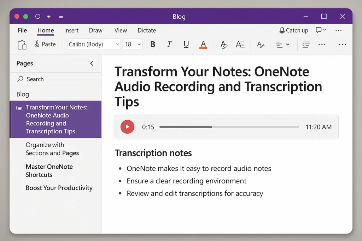Apply the font color using the red A icon

(203, 44)
